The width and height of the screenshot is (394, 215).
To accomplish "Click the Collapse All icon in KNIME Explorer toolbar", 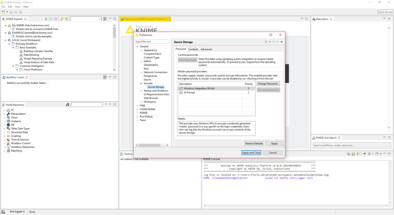I will (55, 19).
